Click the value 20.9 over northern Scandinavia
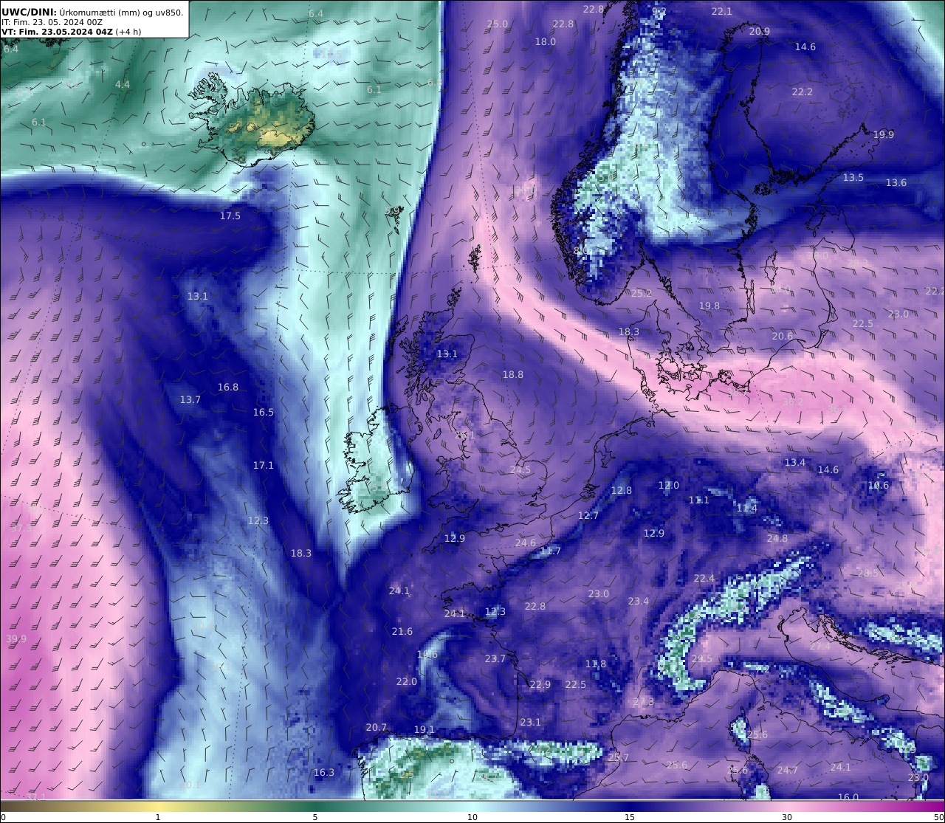Image resolution: width=945 pixels, height=823 pixels. point(760,31)
